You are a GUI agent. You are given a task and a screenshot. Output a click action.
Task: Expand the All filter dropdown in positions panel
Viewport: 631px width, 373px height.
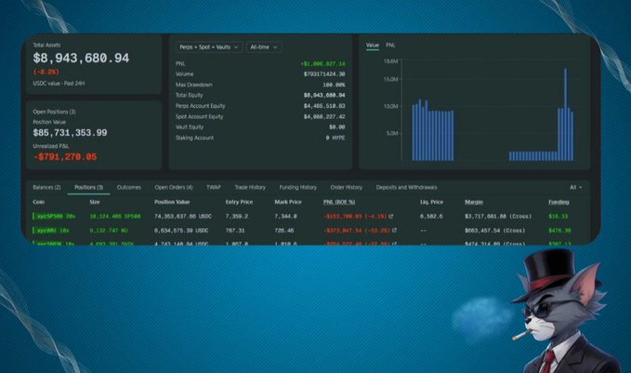click(x=575, y=187)
